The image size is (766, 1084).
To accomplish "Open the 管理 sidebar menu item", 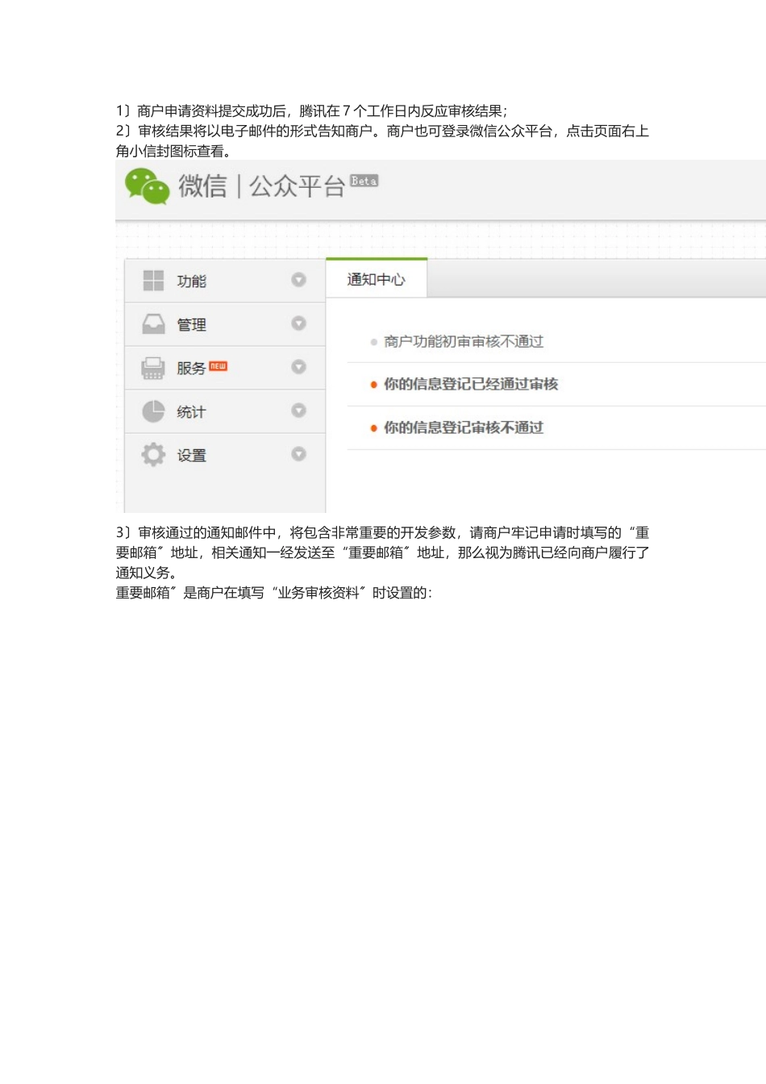I will point(225,324).
